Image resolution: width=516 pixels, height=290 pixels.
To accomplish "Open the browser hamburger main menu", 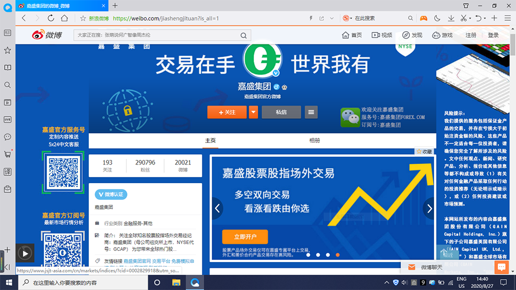I will click(508, 19).
